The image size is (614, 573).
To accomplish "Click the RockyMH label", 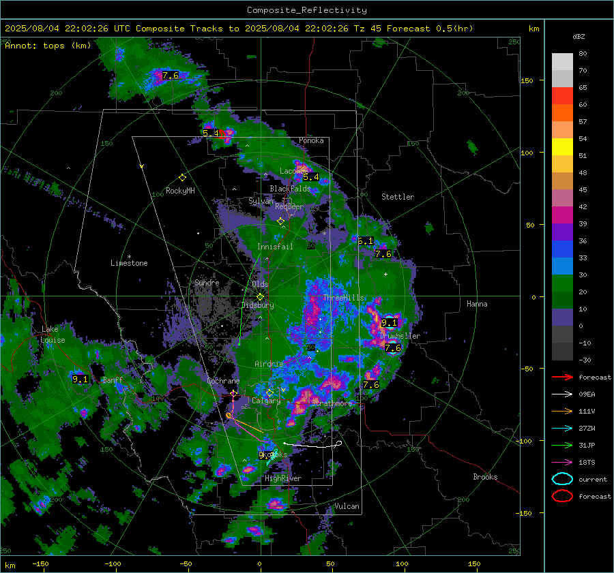I will click(180, 191).
